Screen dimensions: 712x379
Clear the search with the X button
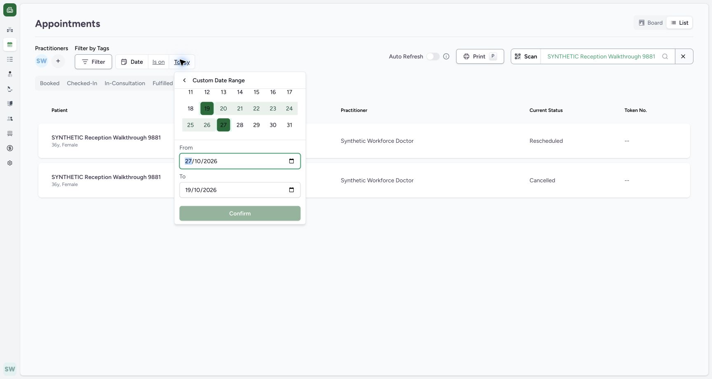click(x=683, y=56)
